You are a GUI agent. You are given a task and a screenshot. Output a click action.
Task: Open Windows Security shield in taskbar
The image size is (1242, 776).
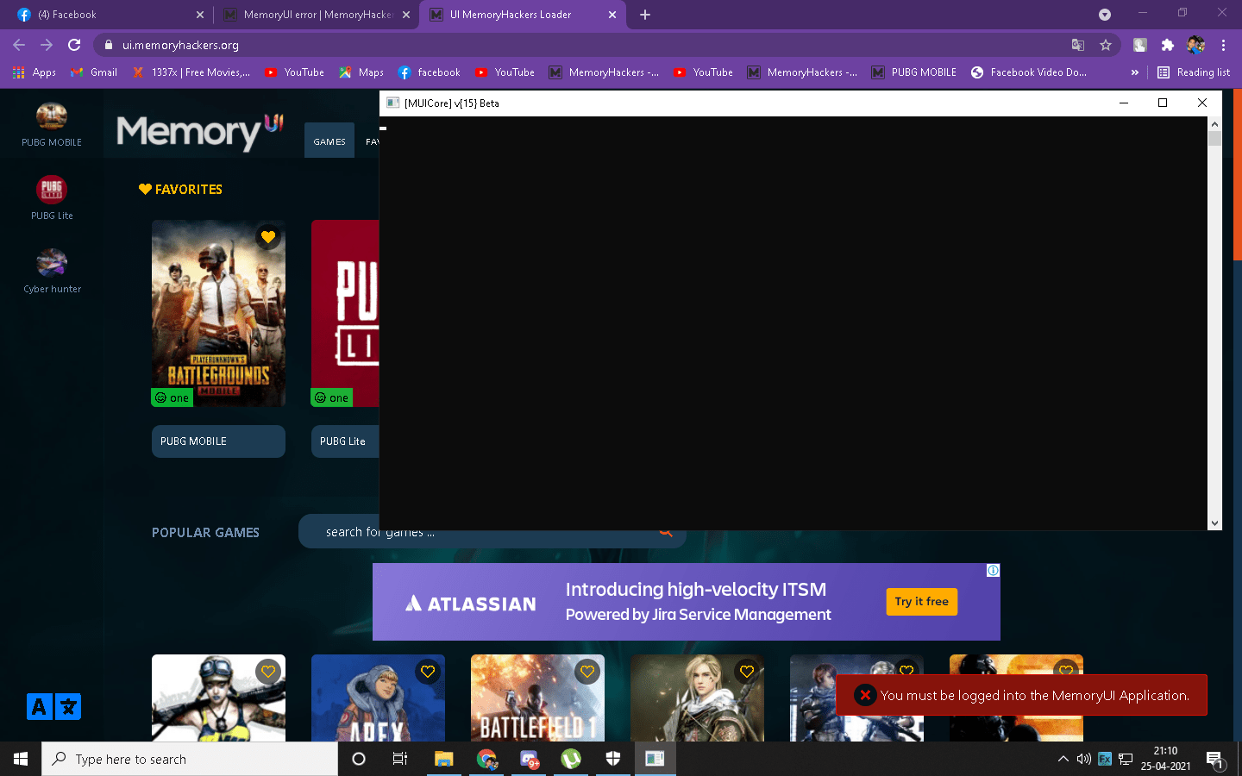[x=613, y=759]
